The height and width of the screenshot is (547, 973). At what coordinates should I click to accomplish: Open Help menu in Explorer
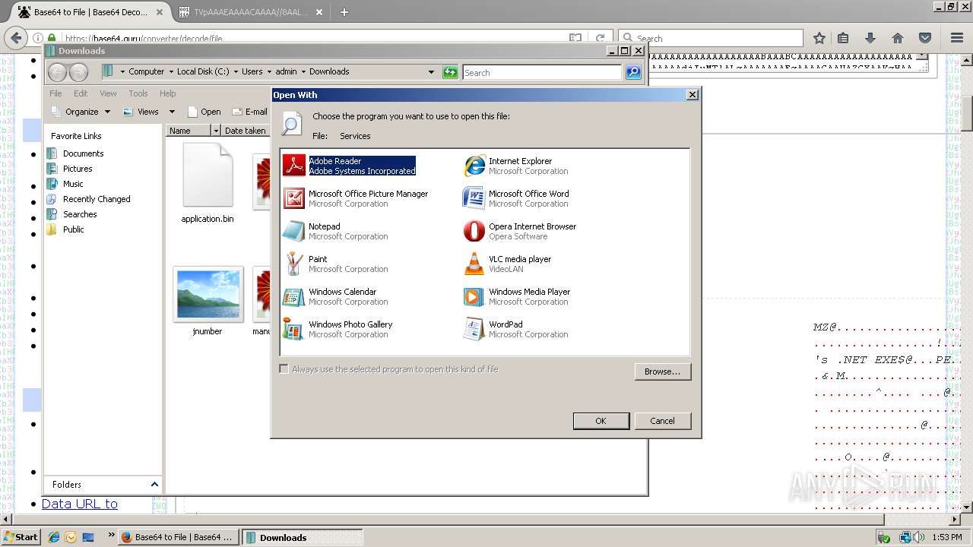pos(168,93)
